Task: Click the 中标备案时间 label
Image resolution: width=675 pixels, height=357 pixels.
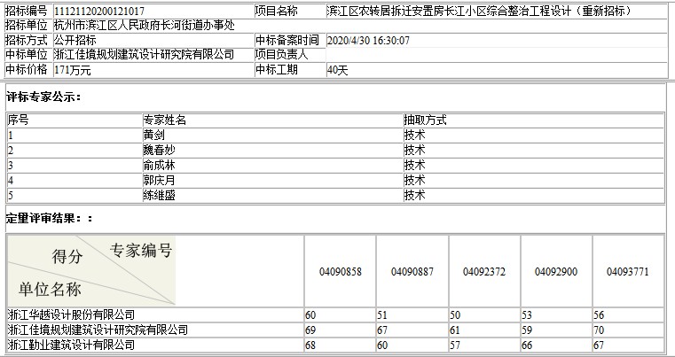Action: coord(286,41)
